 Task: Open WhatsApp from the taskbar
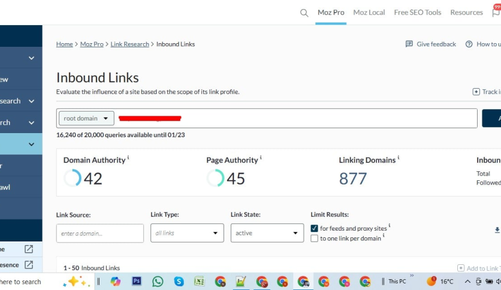click(x=158, y=282)
